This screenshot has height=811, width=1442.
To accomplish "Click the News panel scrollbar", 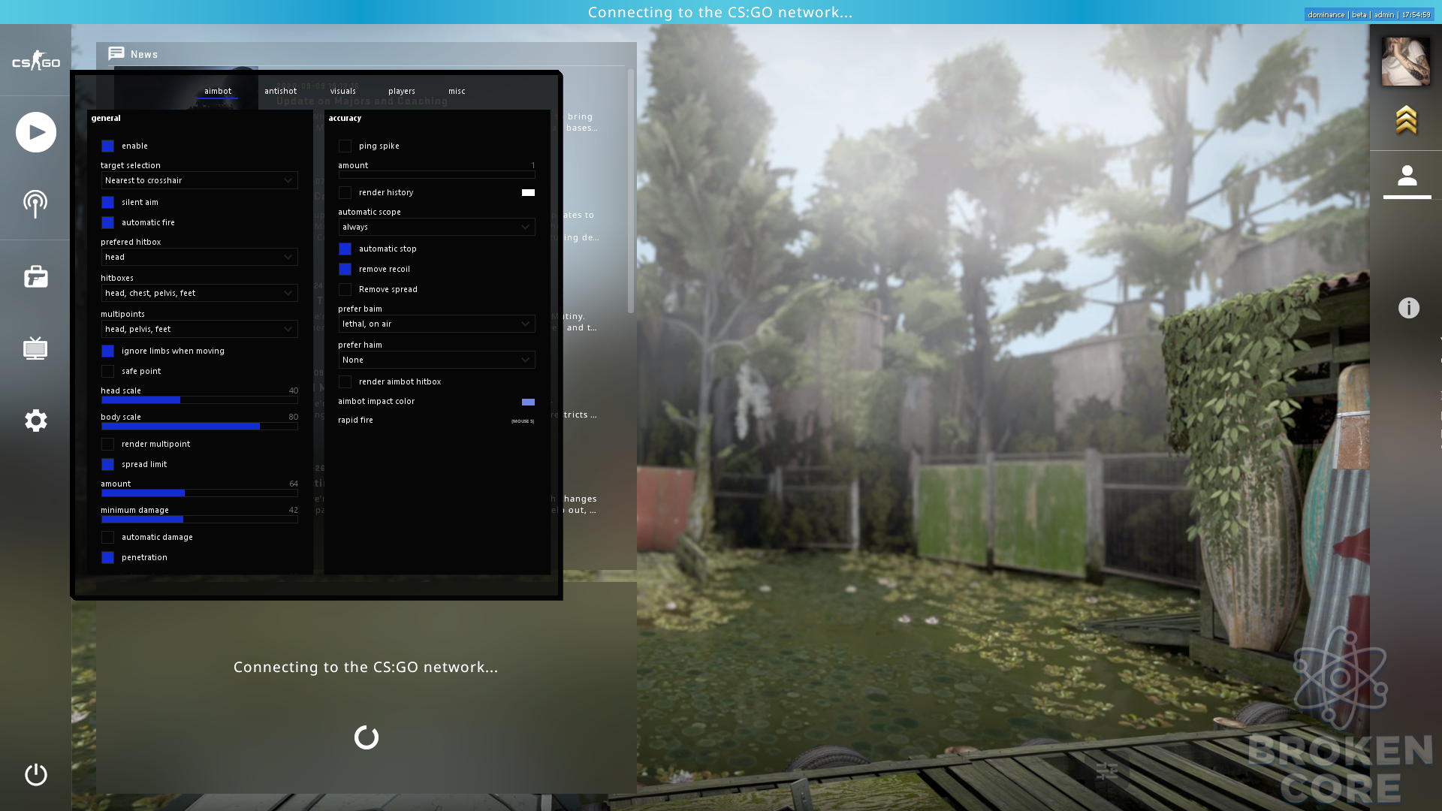I will [x=631, y=191].
